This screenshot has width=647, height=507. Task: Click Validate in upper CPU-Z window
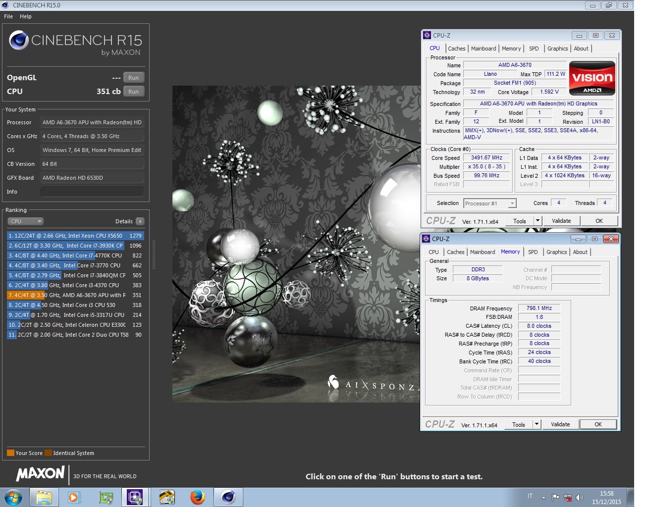pos(561,221)
